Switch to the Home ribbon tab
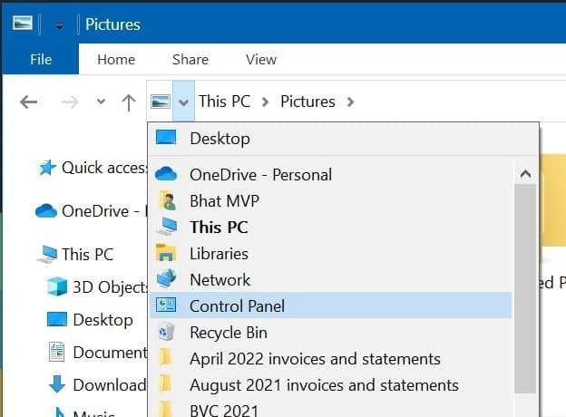The width and height of the screenshot is (566, 417). [116, 60]
